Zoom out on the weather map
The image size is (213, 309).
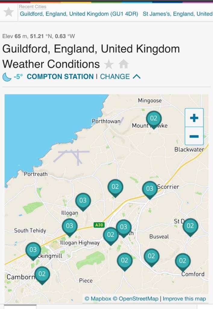194,136
